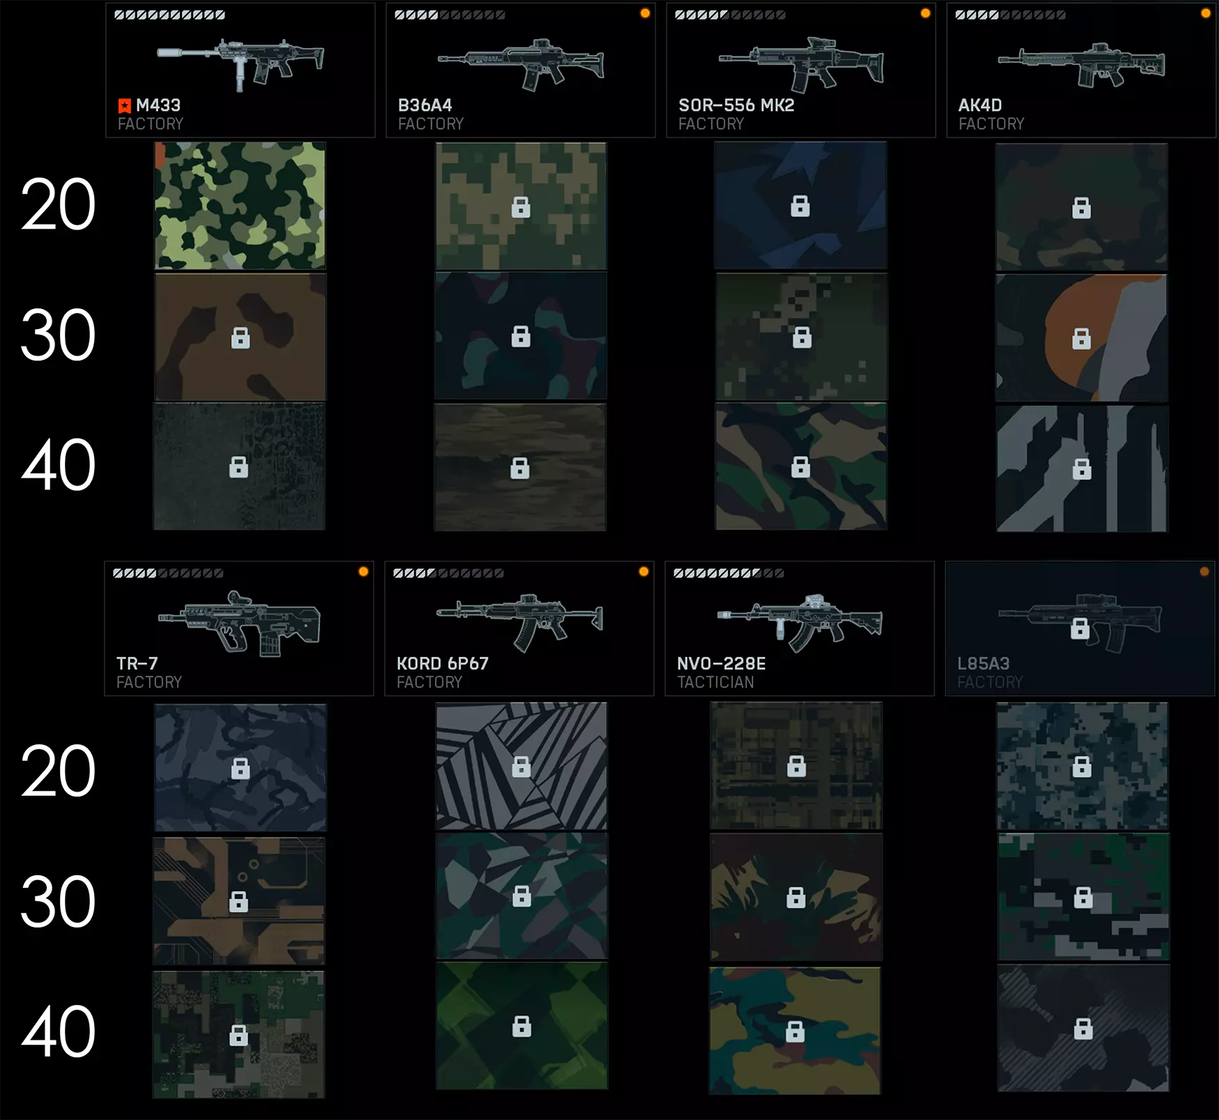Viewport: 1219px width, 1120px height.
Task: Open the B36A4 Factory weapon card
Action: coord(521,70)
